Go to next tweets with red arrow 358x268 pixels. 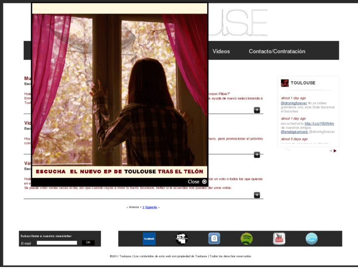[x=335, y=151]
